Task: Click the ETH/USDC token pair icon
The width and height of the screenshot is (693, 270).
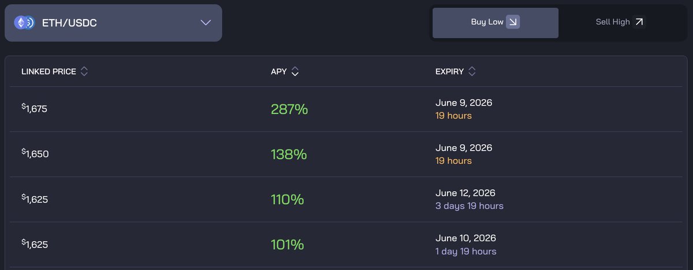Action: [24, 23]
